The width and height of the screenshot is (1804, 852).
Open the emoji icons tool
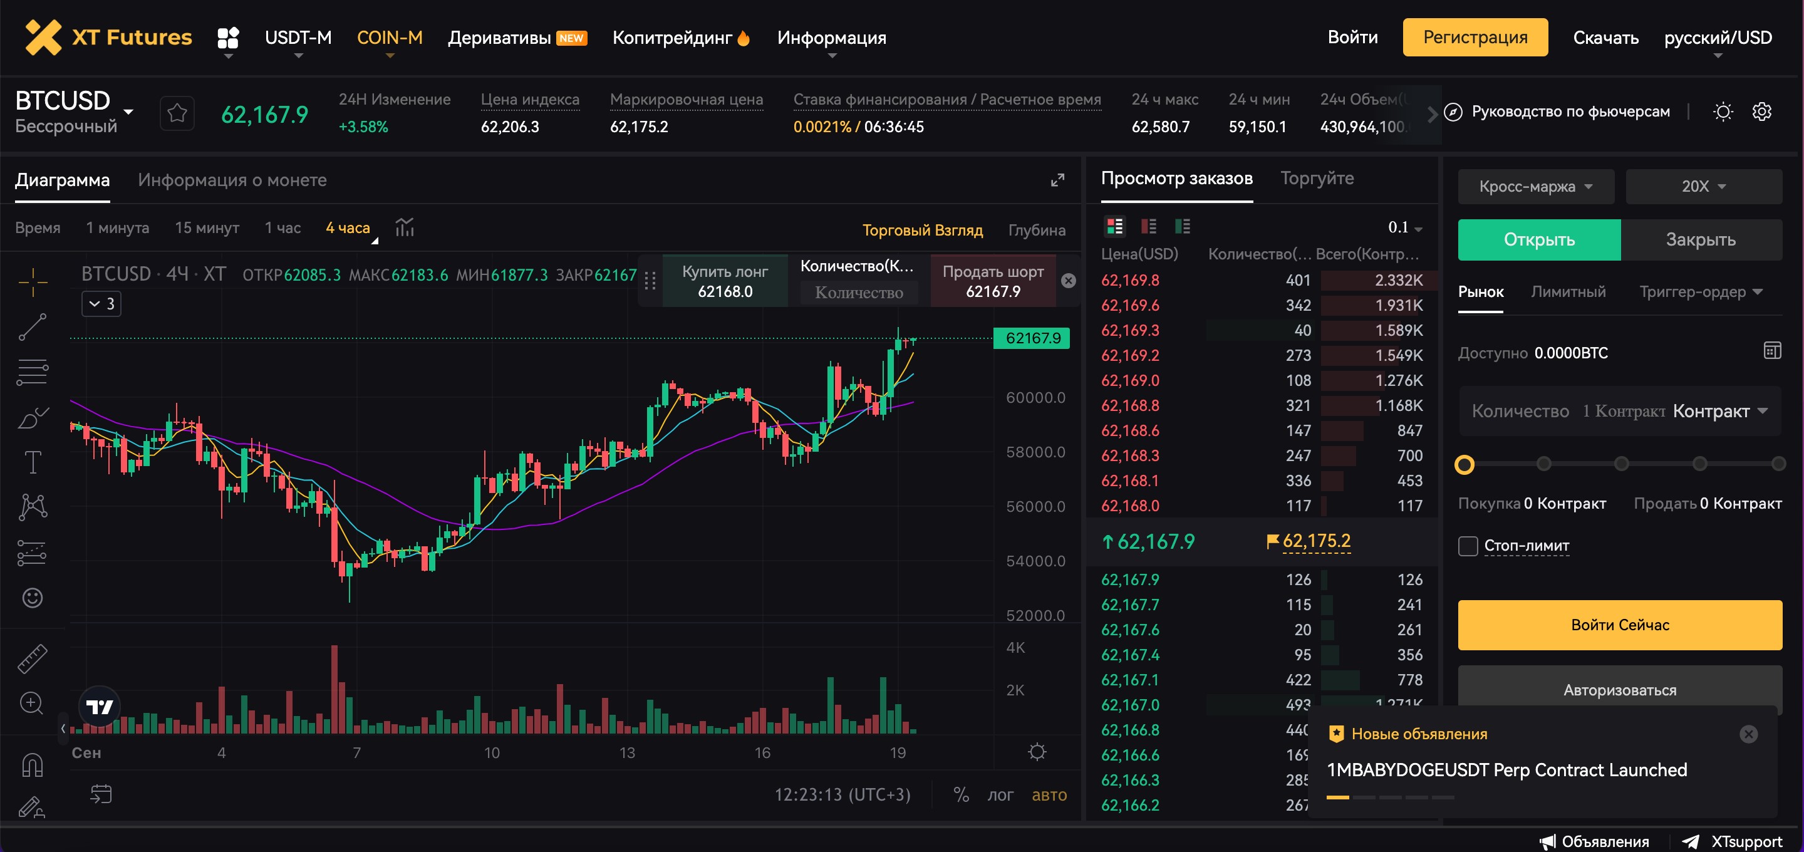(33, 598)
